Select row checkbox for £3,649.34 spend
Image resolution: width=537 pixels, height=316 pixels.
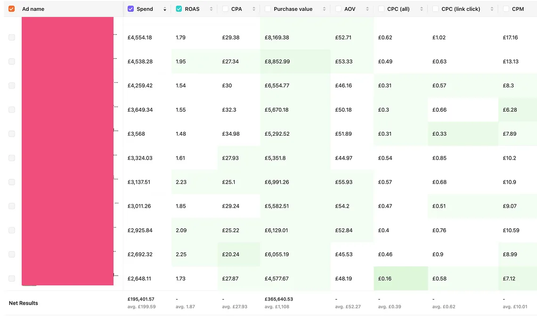(x=12, y=110)
